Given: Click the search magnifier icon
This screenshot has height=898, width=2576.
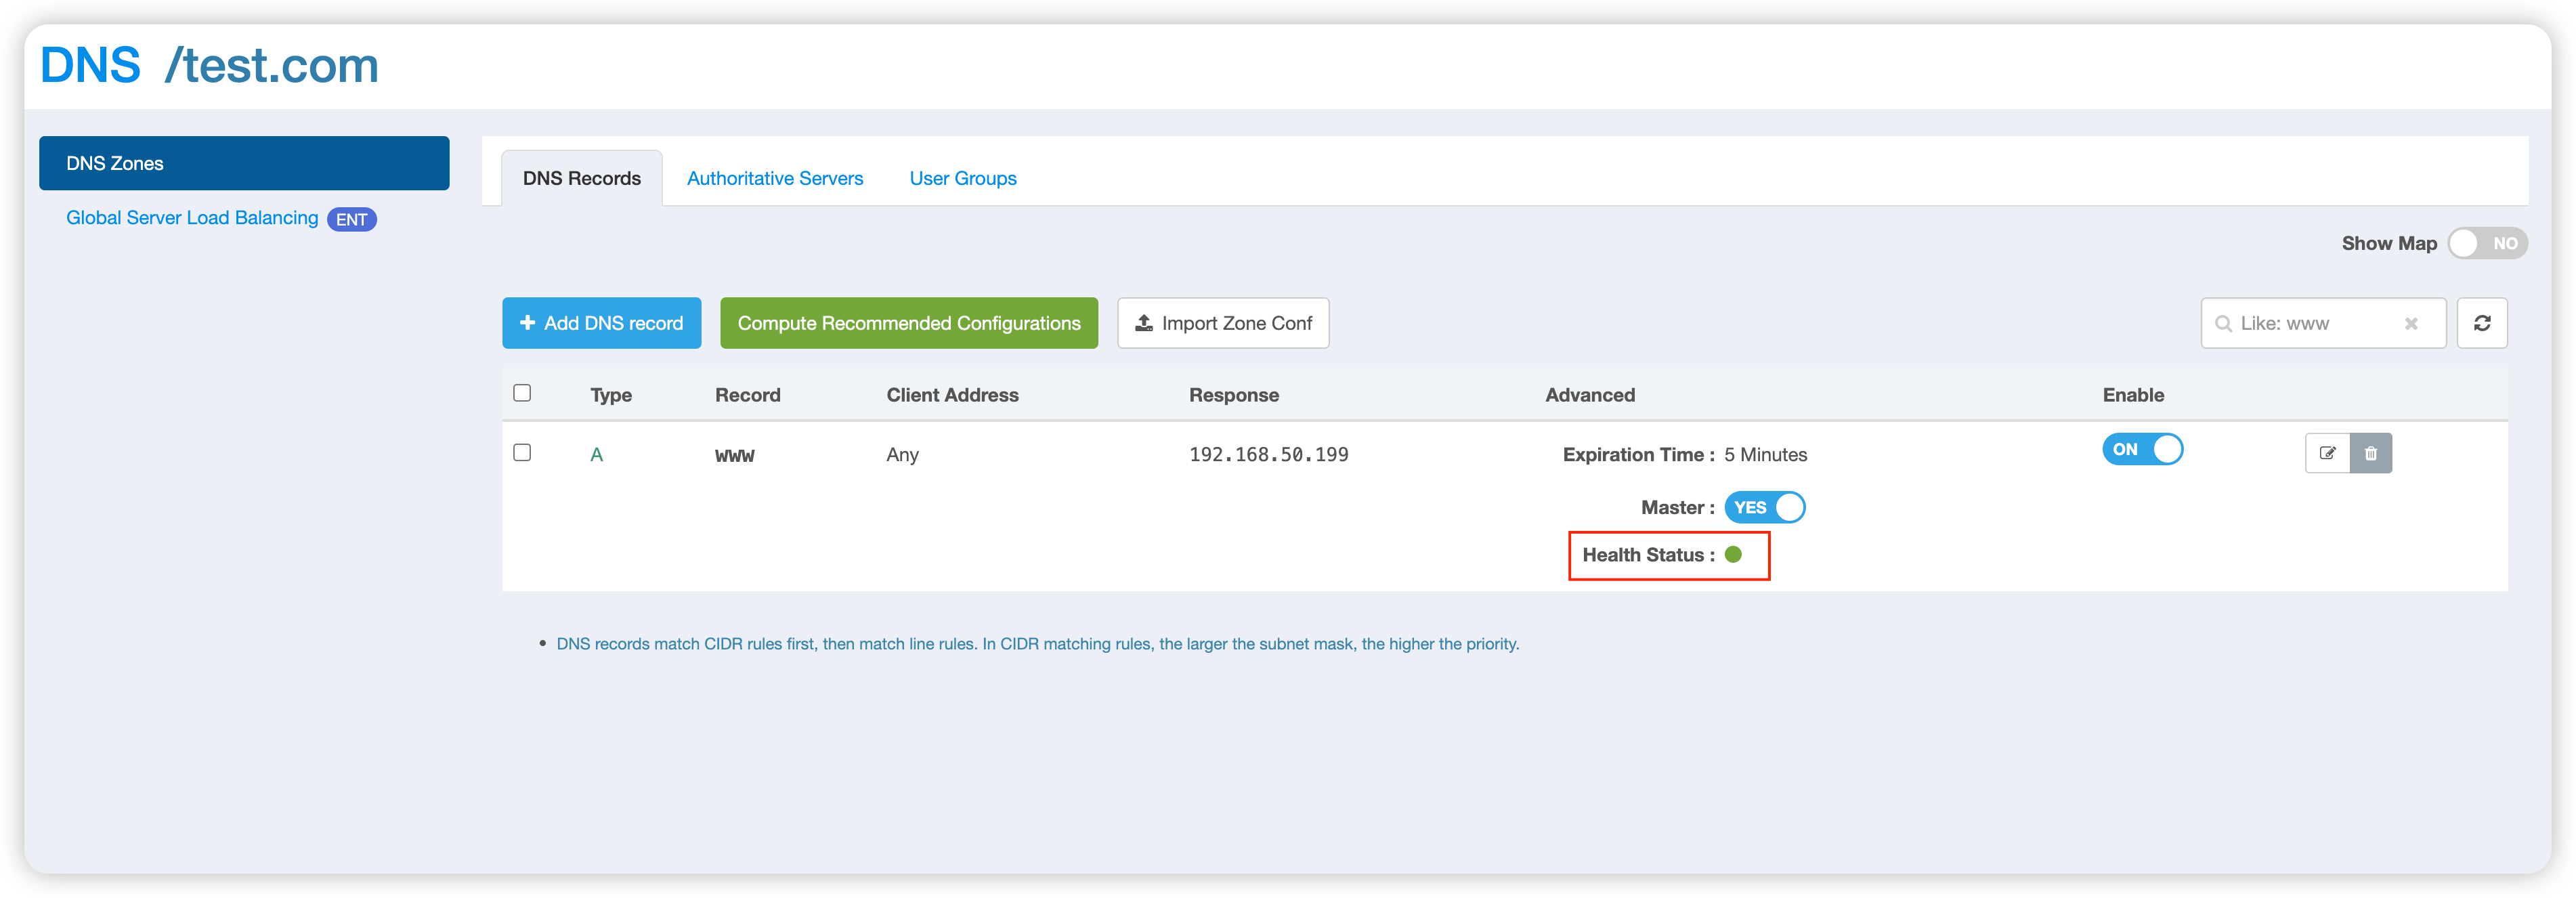Looking at the screenshot, I should point(2224,323).
